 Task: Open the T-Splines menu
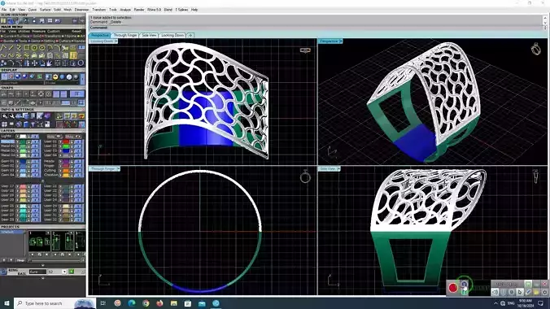coord(181,10)
